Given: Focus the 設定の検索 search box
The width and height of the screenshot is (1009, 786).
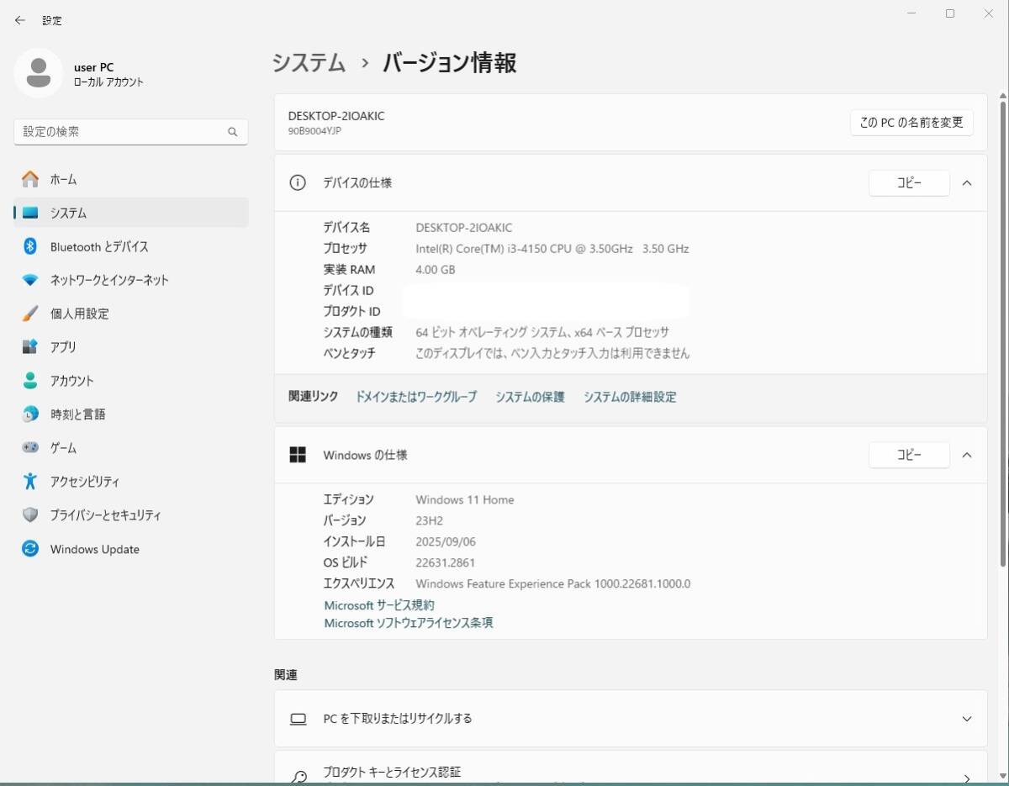Looking at the screenshot, I should pos(131,132).
